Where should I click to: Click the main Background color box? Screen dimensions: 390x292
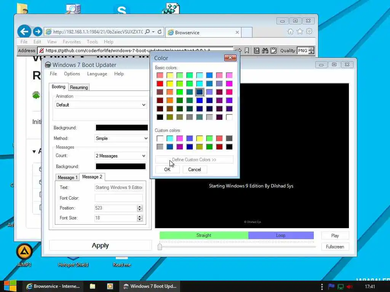121,128
